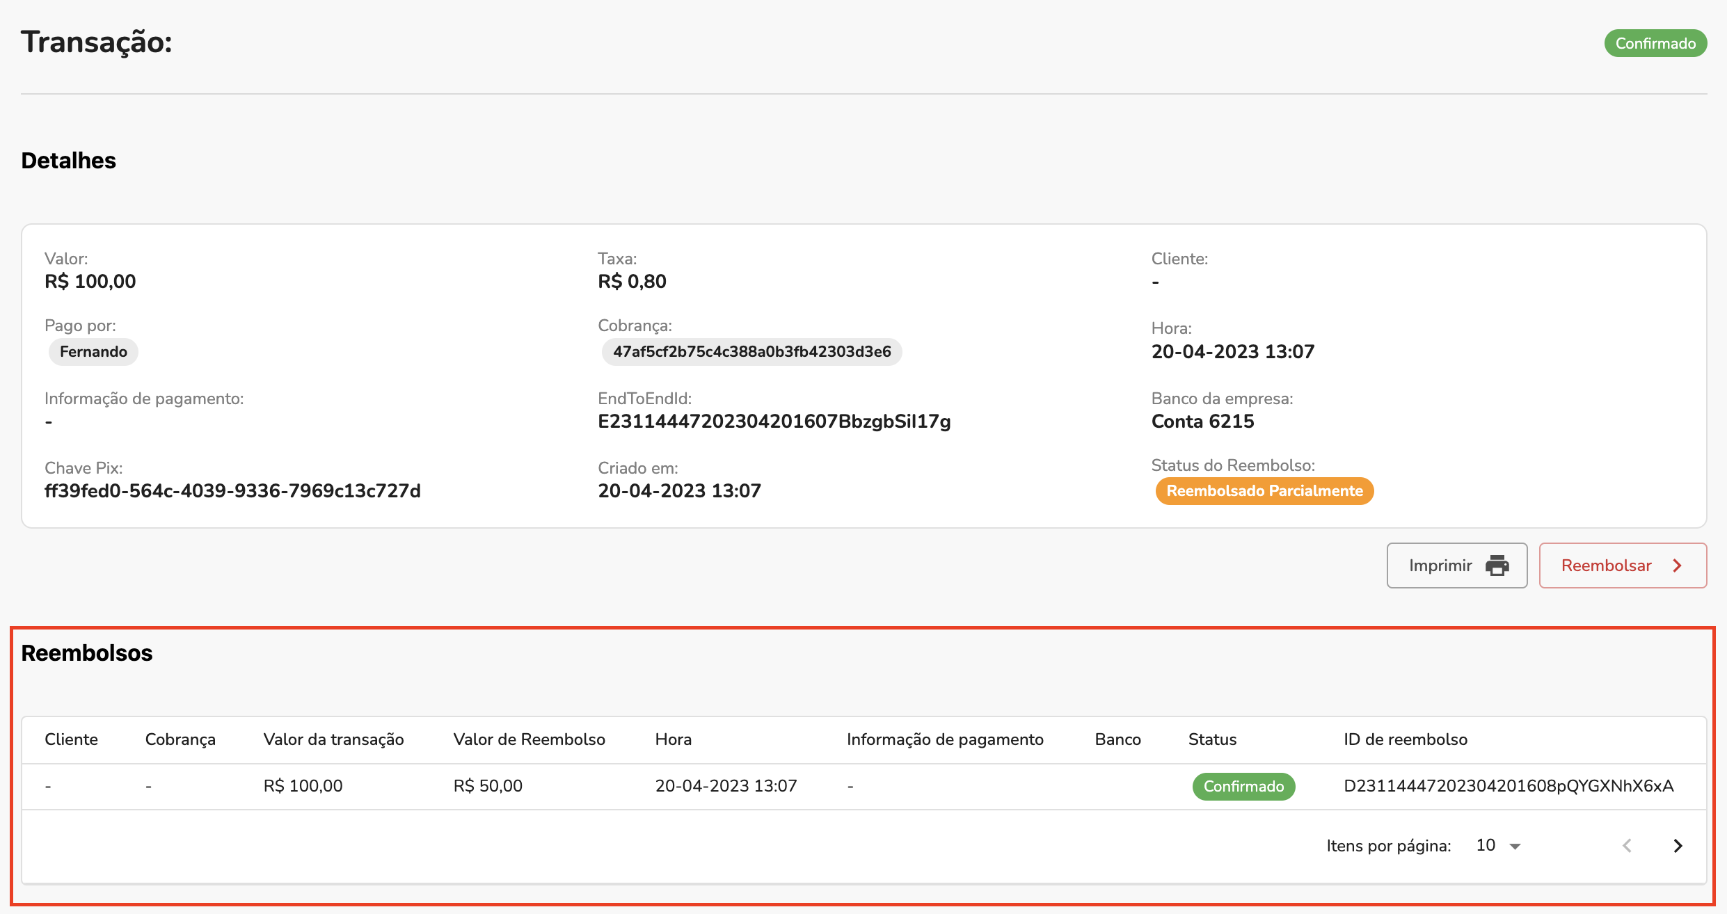Select the refund ID D2311444720230420... text

1508,786
